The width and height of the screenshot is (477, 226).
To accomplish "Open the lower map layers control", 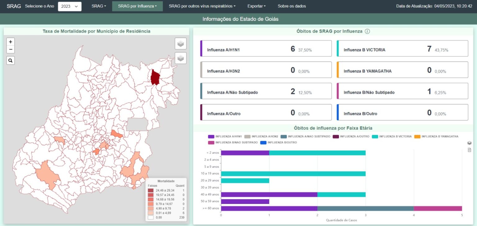I will click(x=181, y=58).
